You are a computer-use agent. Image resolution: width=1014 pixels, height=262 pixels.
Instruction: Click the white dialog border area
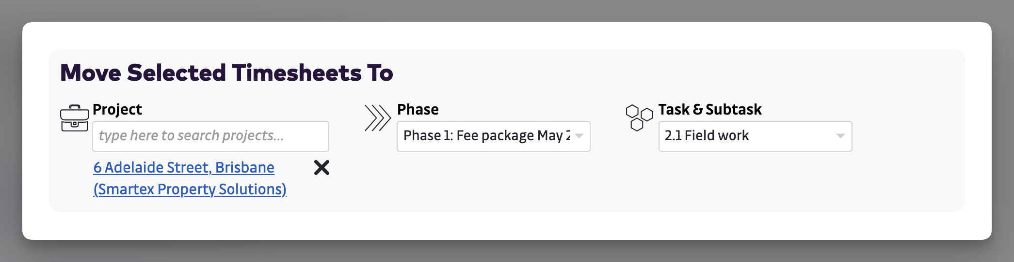(485, 226)
